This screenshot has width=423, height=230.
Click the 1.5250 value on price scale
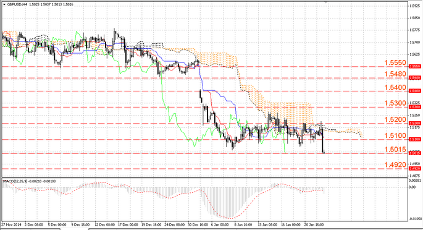pos(414,115)
